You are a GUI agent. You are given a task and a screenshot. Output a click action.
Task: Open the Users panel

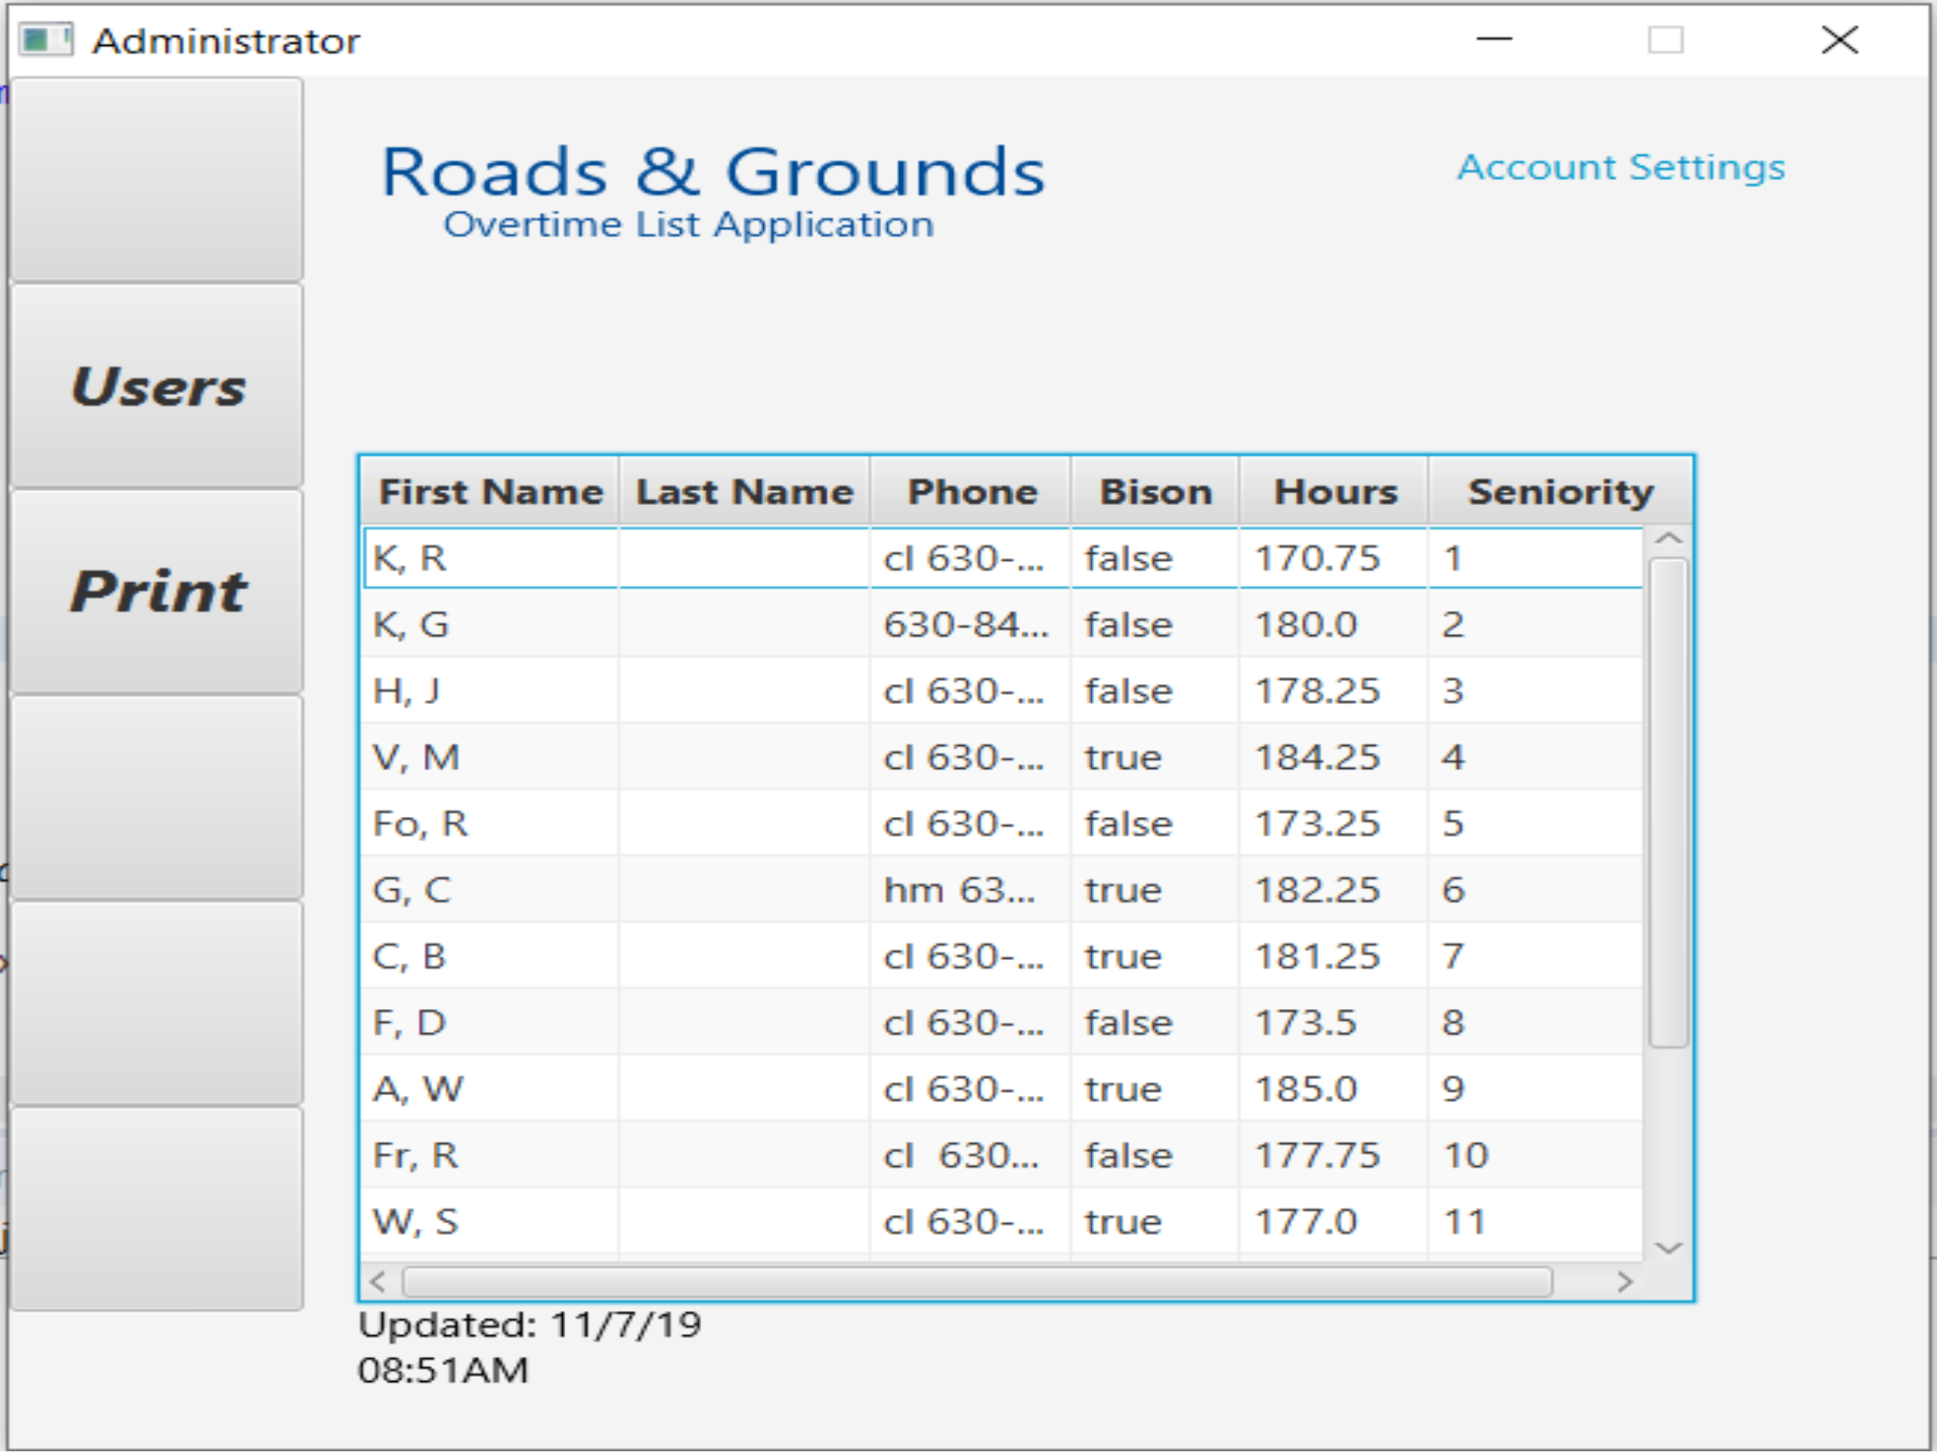[x=157, y=386]
